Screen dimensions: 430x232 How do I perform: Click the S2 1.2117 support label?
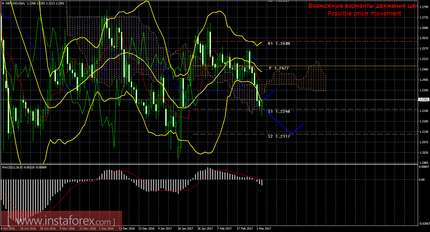coord(279,136)
